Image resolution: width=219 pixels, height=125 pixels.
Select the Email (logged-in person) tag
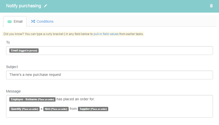(x=24, y=50)
